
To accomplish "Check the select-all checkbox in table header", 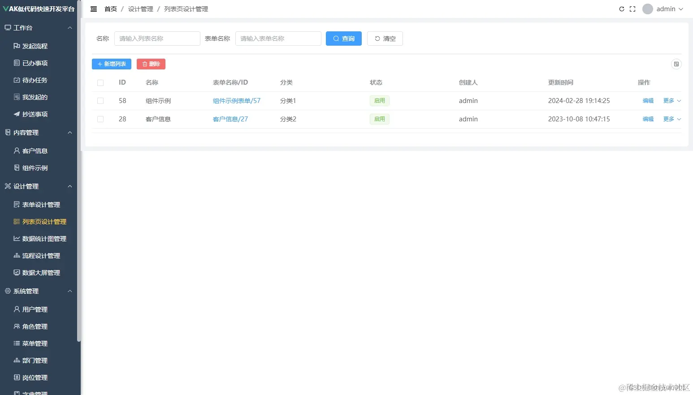I will 100,82.
